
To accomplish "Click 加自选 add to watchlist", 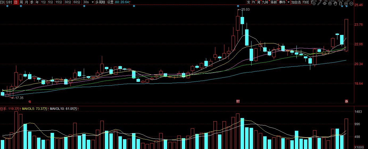I will click(296, 2).
